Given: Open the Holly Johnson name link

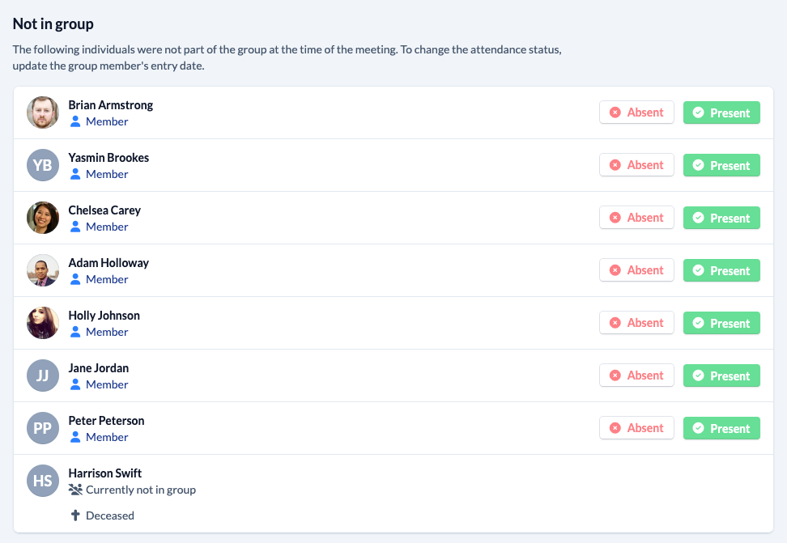Looking at the screenshot, I should pyautogui.click(x=104, y=315).
